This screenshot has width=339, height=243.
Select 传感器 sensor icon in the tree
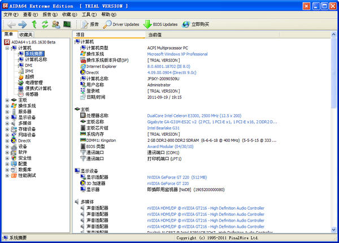click(x=21, y=94)
